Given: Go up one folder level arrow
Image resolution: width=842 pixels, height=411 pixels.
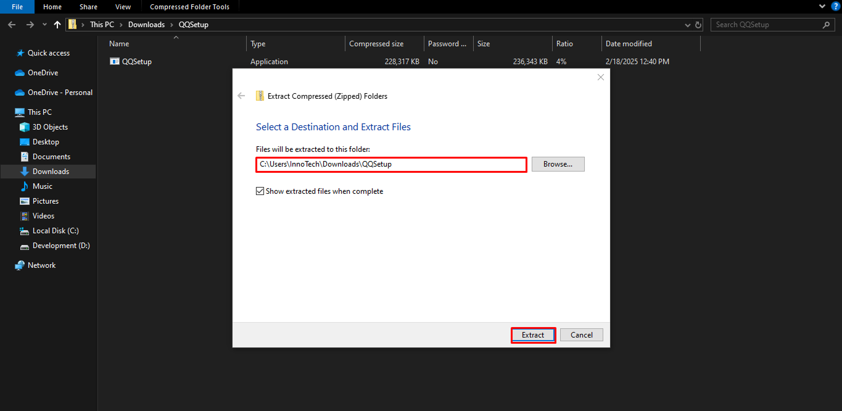Looking at the screenshot, I should click(57, 25).
